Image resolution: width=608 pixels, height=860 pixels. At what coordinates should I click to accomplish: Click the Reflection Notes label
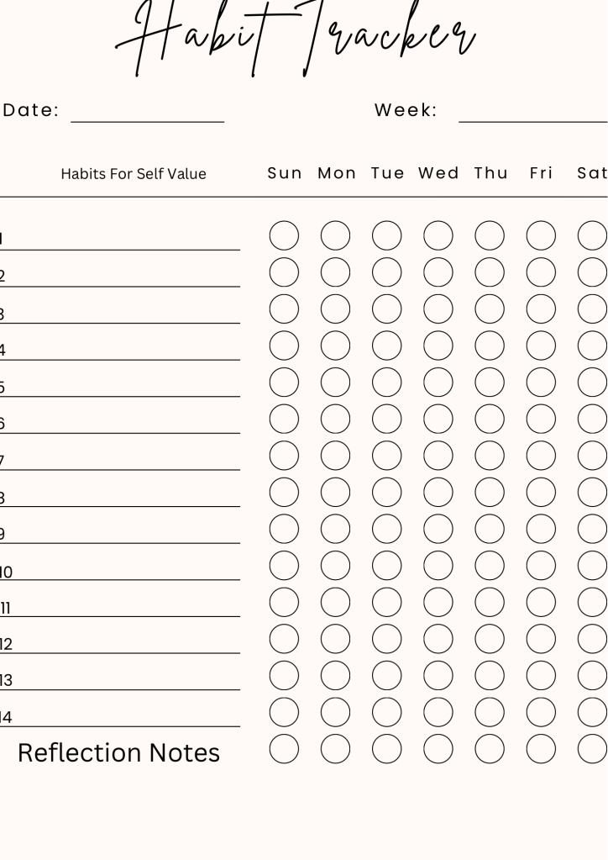point(118,752)
